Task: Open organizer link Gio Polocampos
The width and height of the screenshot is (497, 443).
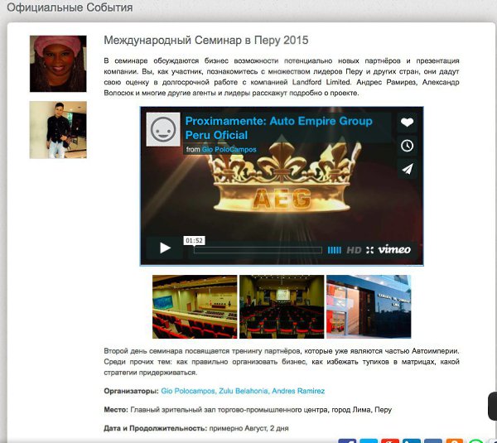Action: (x=189, y=391)
